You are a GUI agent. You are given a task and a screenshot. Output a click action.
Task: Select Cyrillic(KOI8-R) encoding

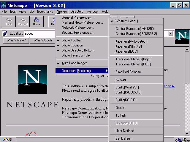[x=136, y=100]
